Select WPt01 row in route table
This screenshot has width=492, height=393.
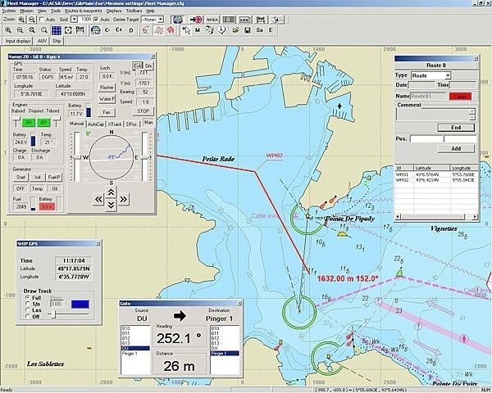tap(436, 174)
